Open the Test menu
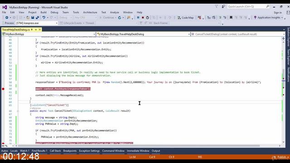Viewport: 290px width, 163px height. point(104,12)
